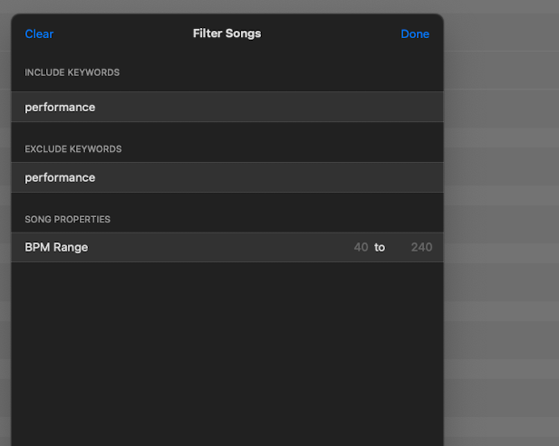The image size is (559, 446).
Task: Click Clear to reset all filters
Action: [x=39, y=33]
